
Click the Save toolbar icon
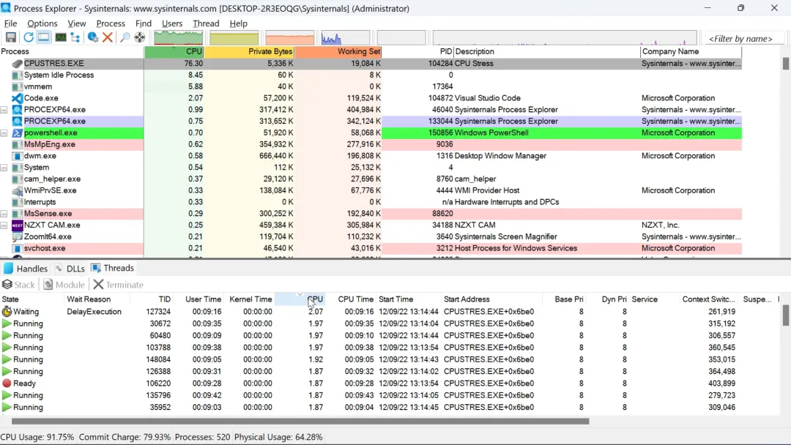click(x=10, y=37)
